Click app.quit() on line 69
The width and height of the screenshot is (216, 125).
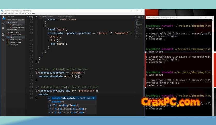[59, 44]
